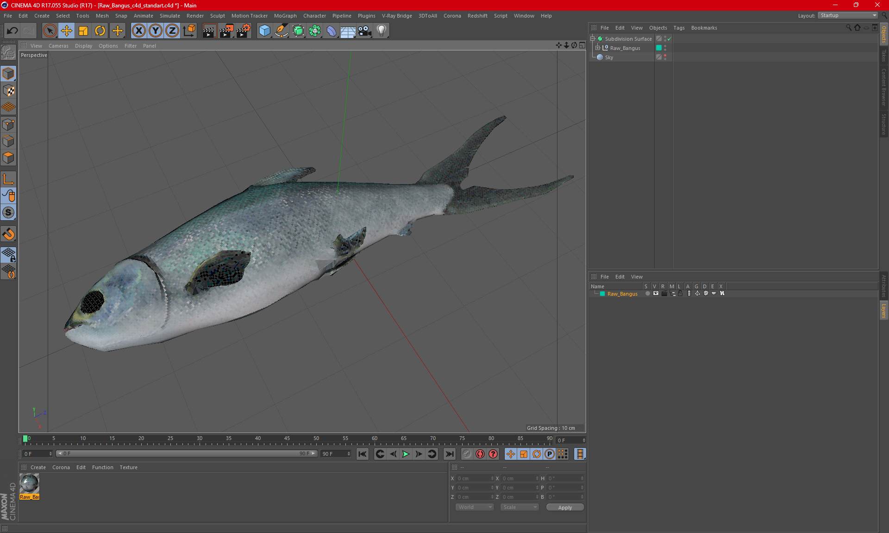Add a Subdivision Surface generator
This screenshot has height=533, width=889.
click(298, 31)
